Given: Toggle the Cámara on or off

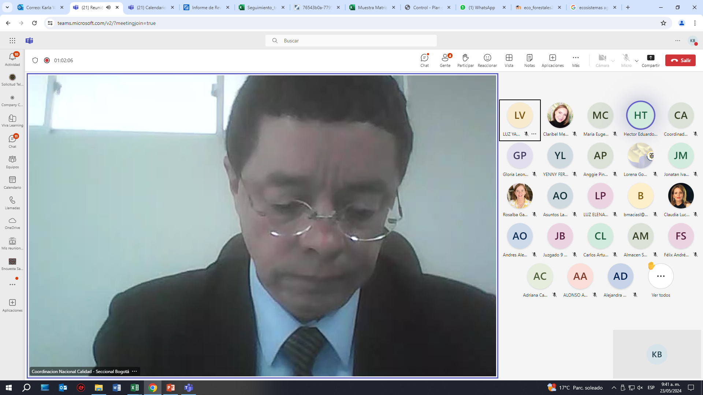Looking at the screenshot, I should pos(602,60).
